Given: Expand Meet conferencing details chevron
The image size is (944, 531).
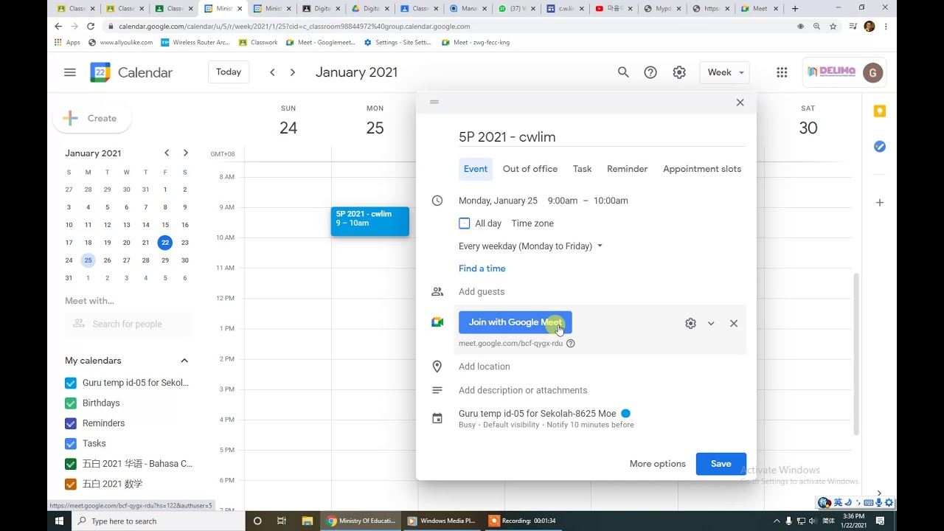Looking at the screenshot, I should tap(711, 323).
